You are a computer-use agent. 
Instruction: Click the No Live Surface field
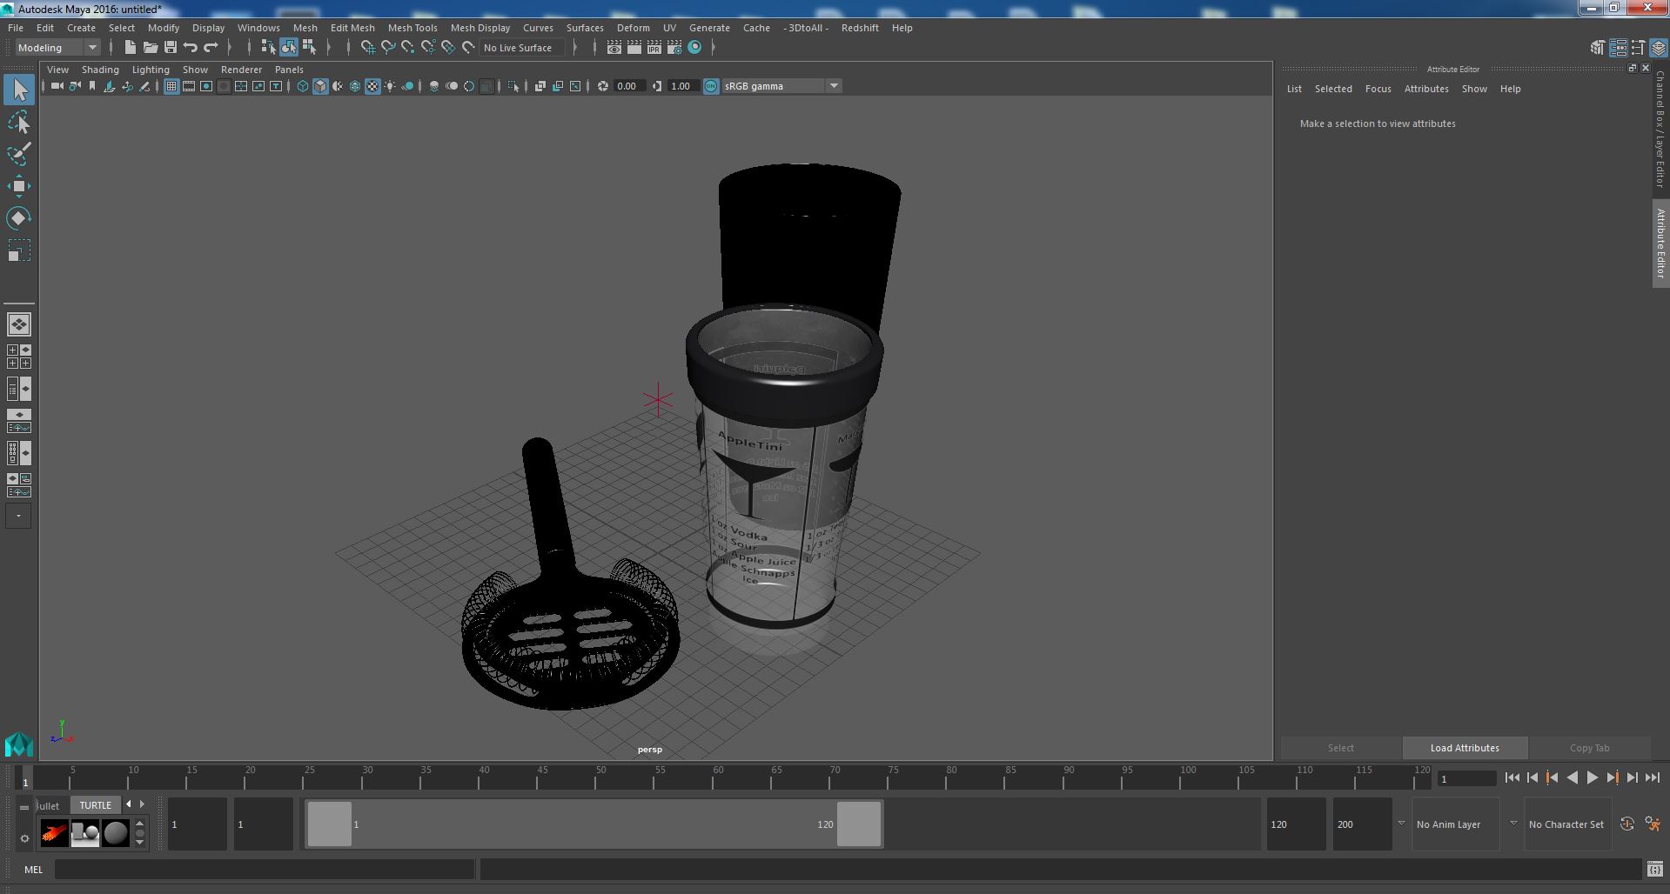[522, 48]
